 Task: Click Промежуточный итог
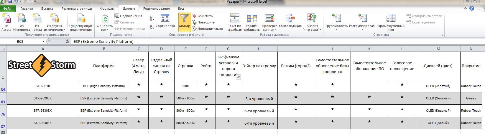click(x=391, y=23)
